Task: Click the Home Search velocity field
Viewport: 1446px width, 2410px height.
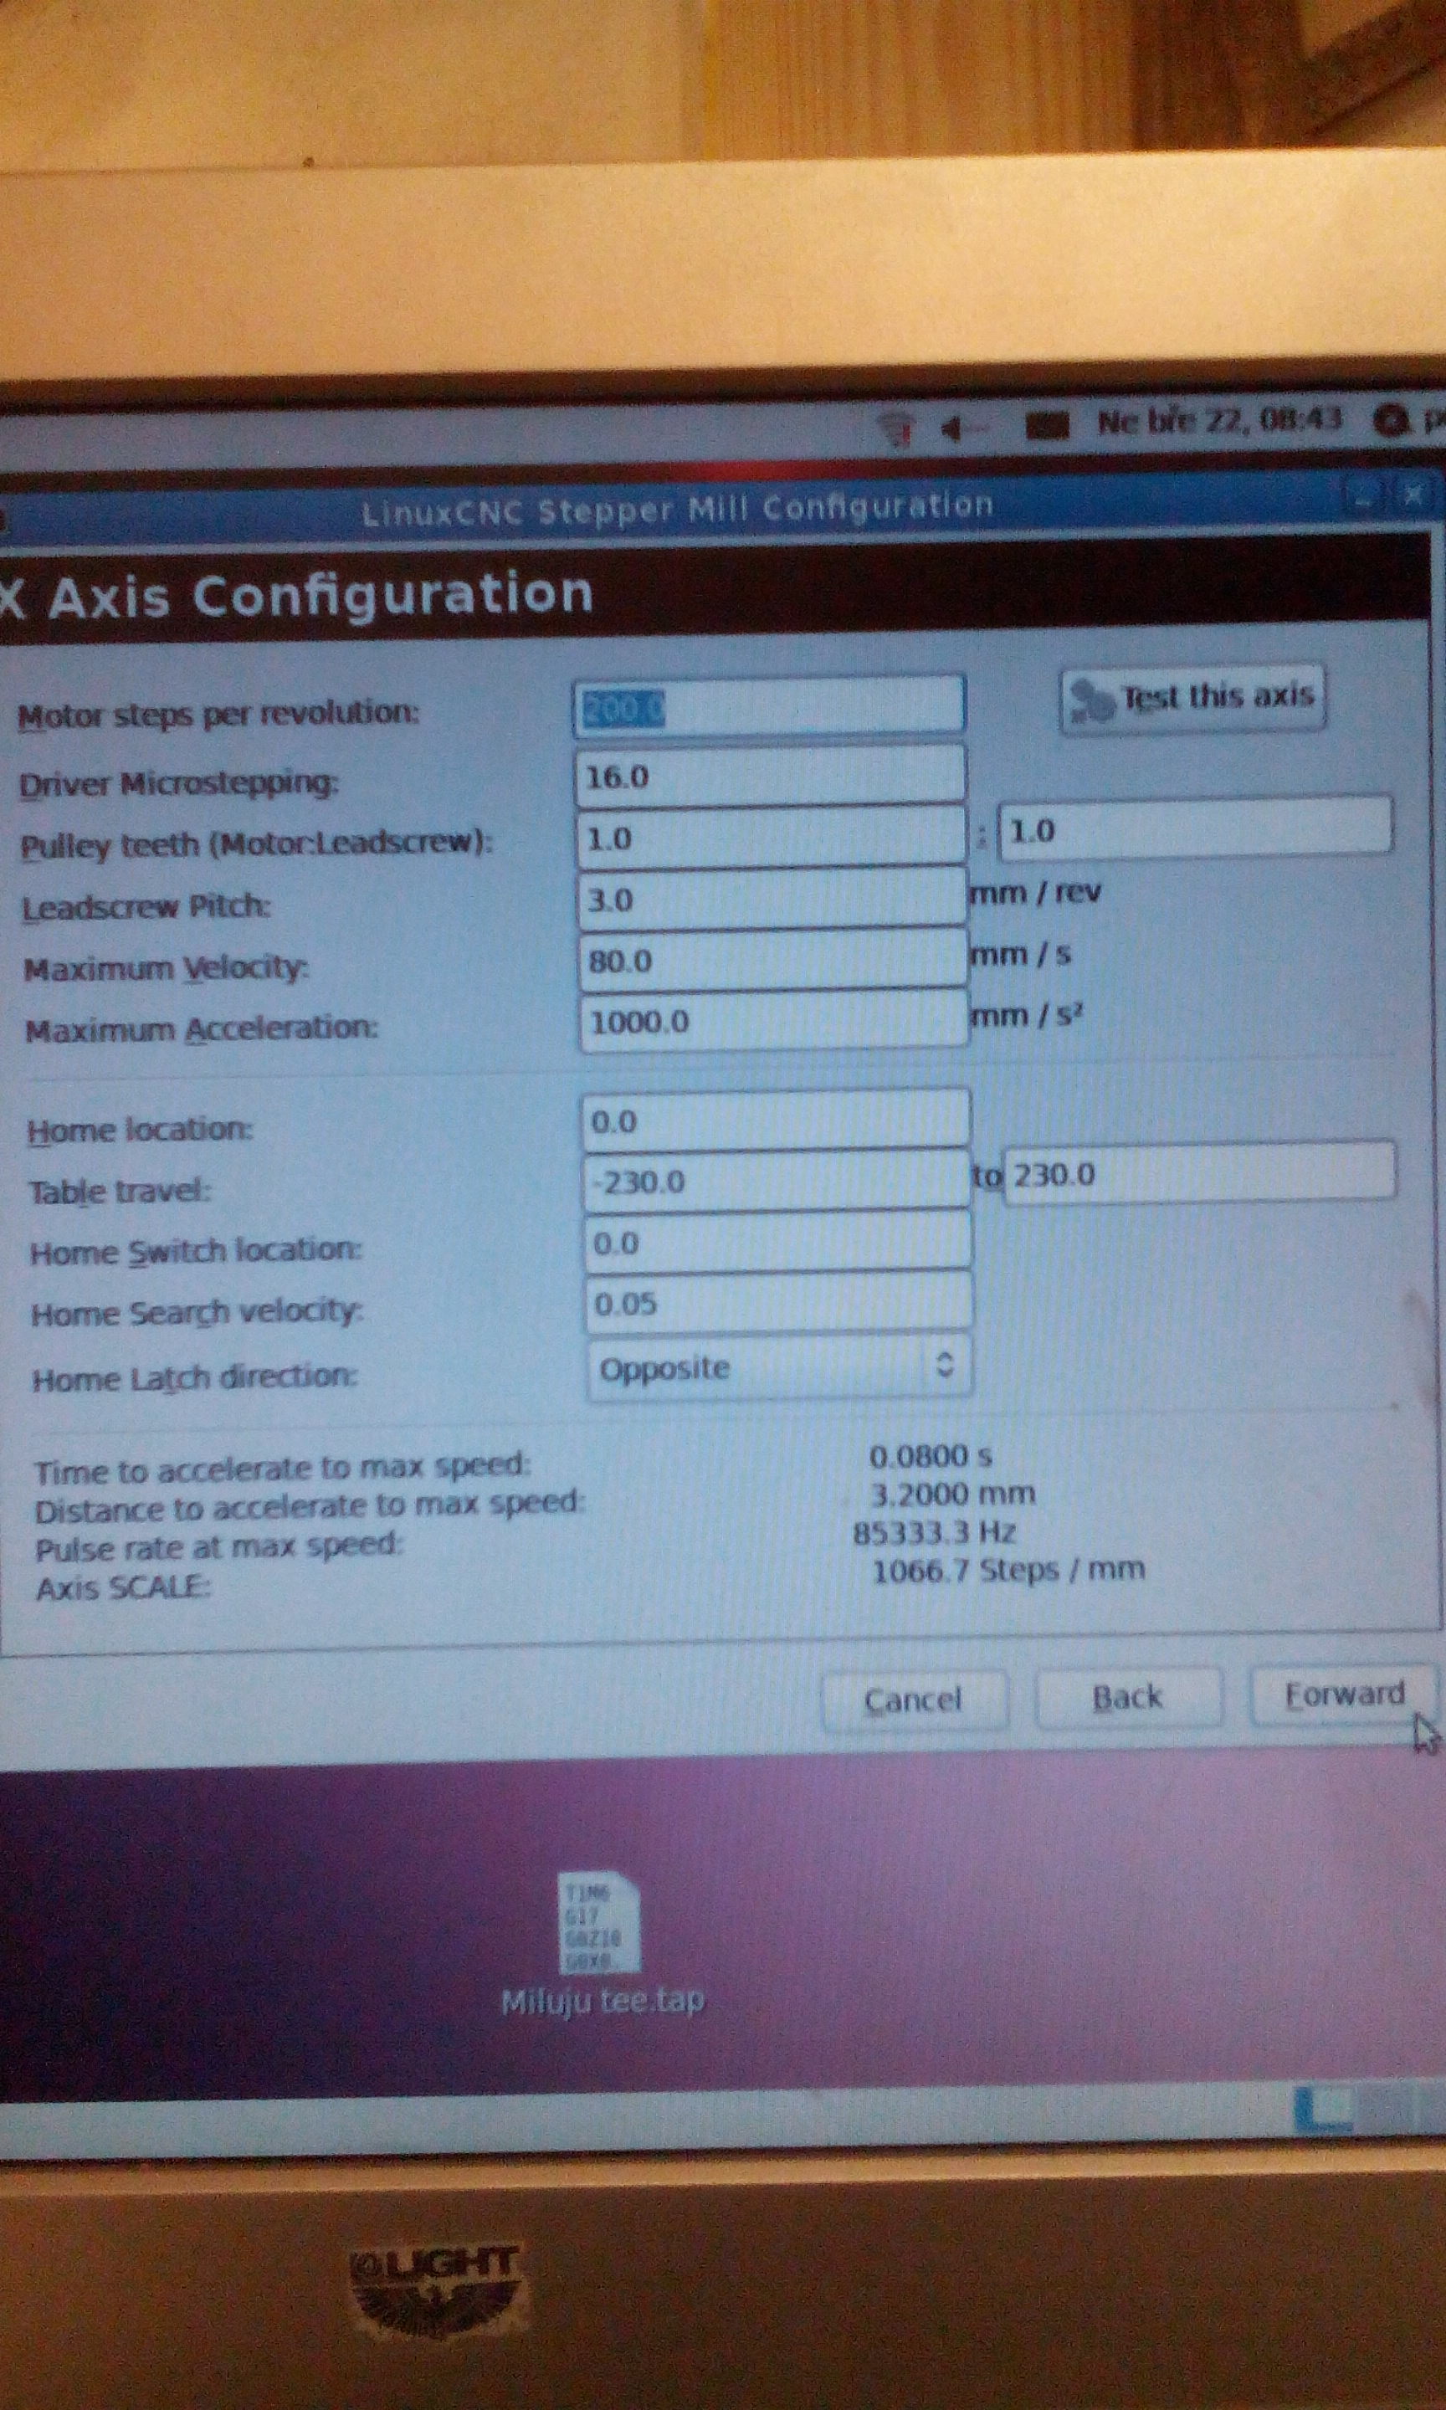Action: point(777,1304)
